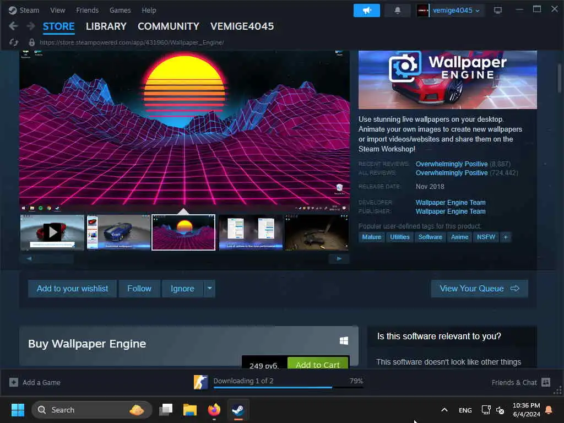Open the View menu
The image size is (564, 423).
click(57, 10)
